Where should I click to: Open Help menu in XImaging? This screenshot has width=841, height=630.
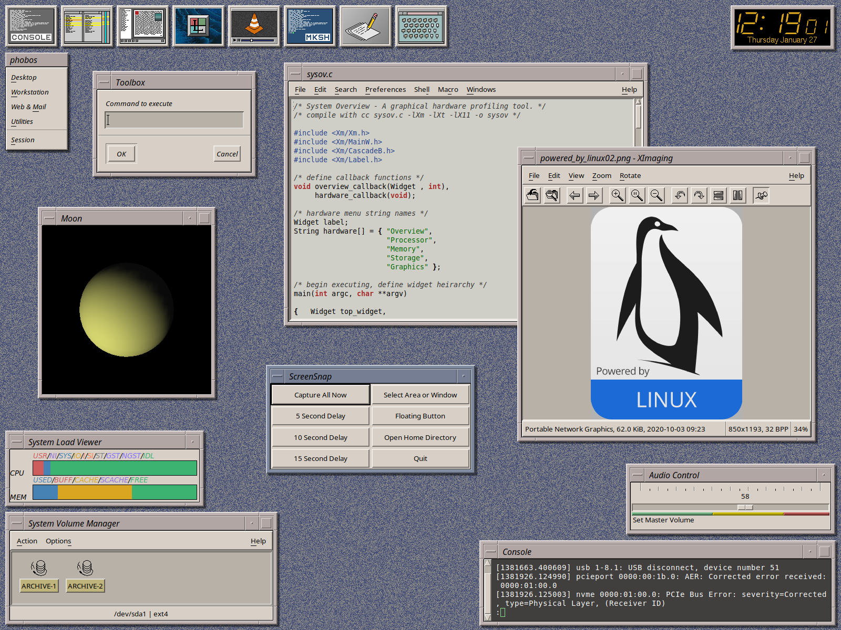[x=796, y=176]
